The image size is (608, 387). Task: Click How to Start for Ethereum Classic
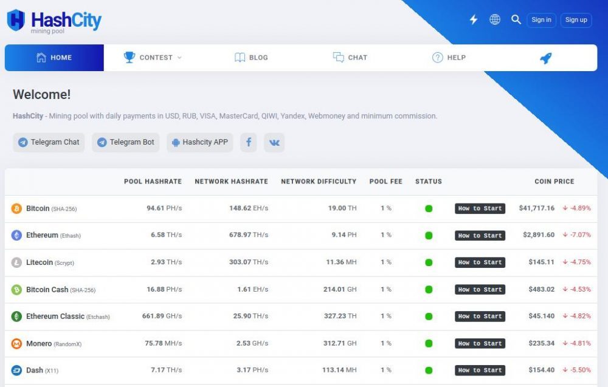480,316
